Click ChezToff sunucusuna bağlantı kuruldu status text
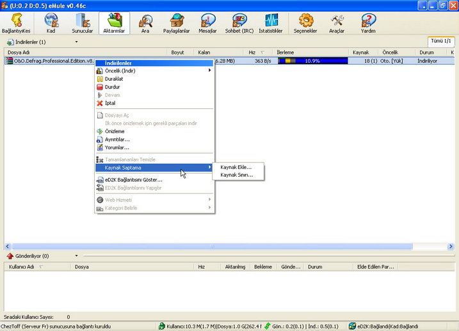The image size is (459, 331). click(x=56, y=327)
